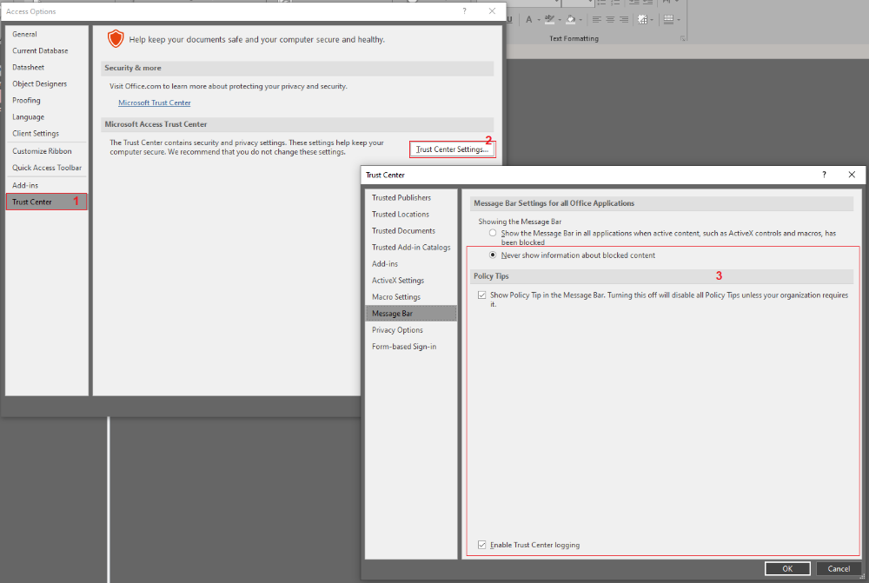Open the Gridlines dropdown arrow
This screenshot has width=869, height=583.
tap(652, 20)
